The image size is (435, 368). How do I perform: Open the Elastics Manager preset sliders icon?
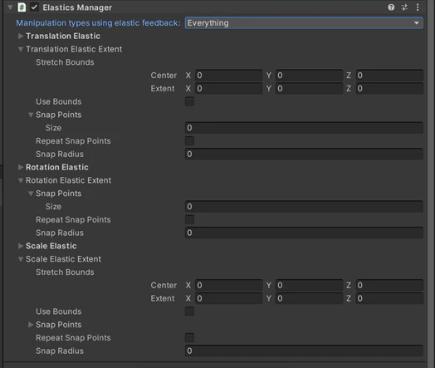coord(404,7)
